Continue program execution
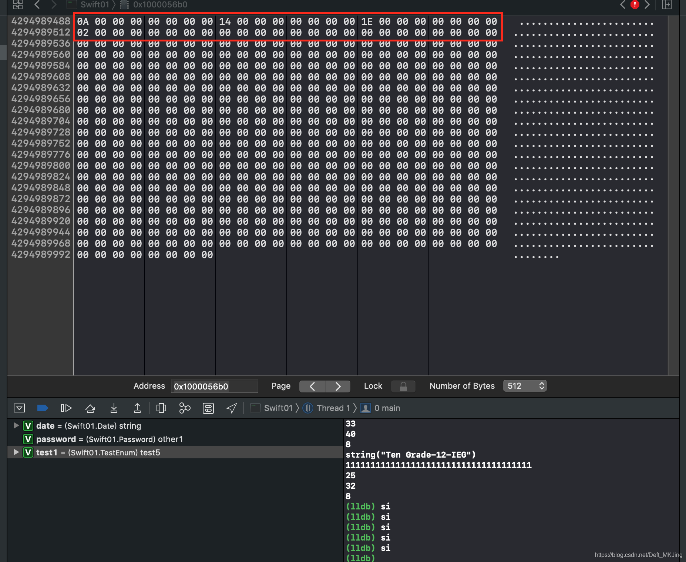This screenshot has height=562, width=686. (66, 408)
